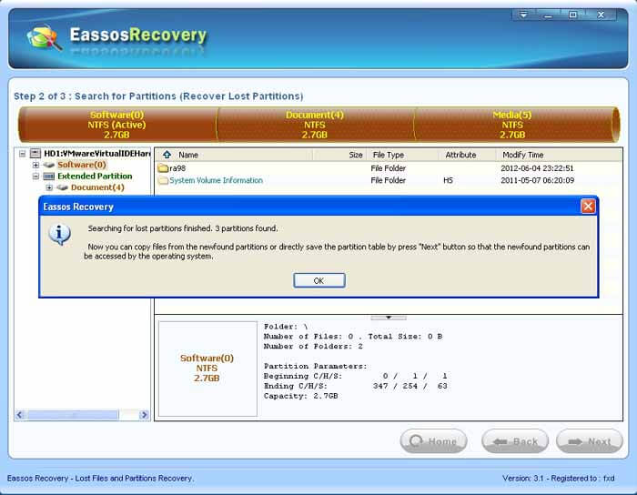637x495 pixels.
Task: Click the 'Capacity: 2.7GB' text
Action: [x=300, y=396]
